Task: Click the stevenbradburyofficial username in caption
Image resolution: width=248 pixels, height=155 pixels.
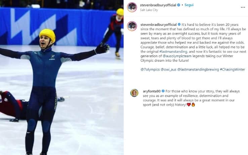Action: 159,24
